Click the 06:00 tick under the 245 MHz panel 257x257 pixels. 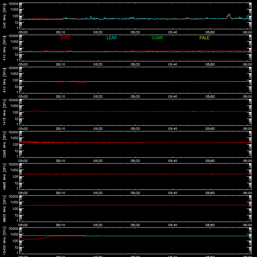[x=247, y=32]
